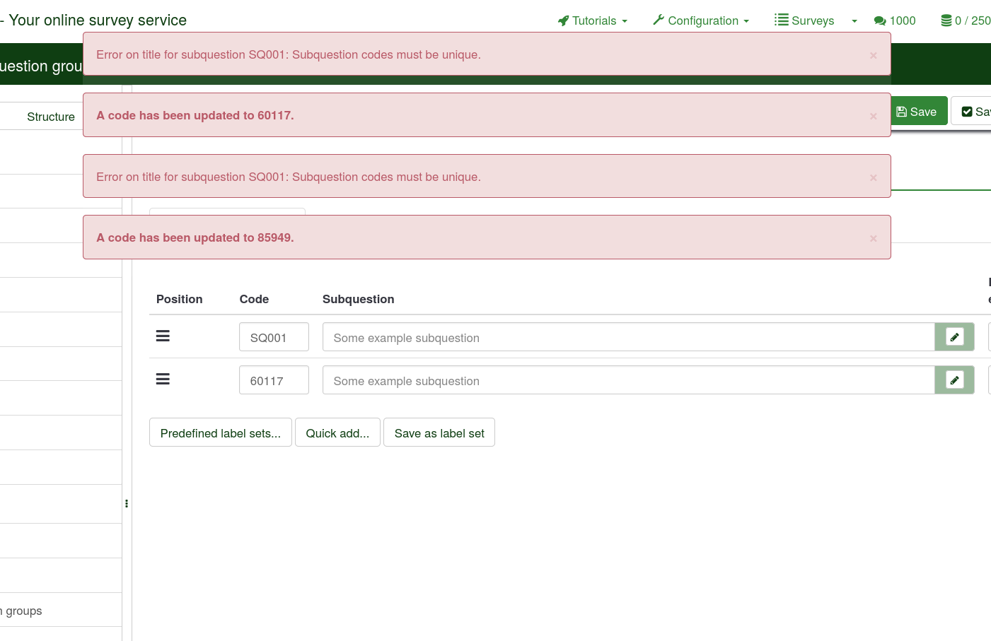Click drag handle icon for SQ001 row

tap(163, 336)
